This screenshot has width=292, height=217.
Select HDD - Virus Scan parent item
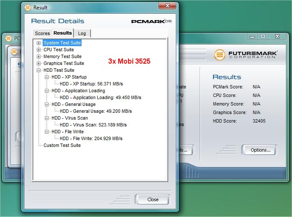[70, 118]
